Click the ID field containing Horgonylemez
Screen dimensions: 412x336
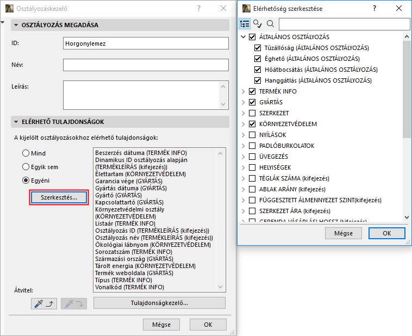coord(146,43)
